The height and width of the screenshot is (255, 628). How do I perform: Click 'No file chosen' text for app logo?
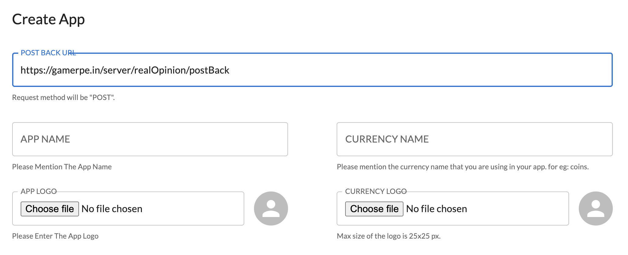click(112, 209)
